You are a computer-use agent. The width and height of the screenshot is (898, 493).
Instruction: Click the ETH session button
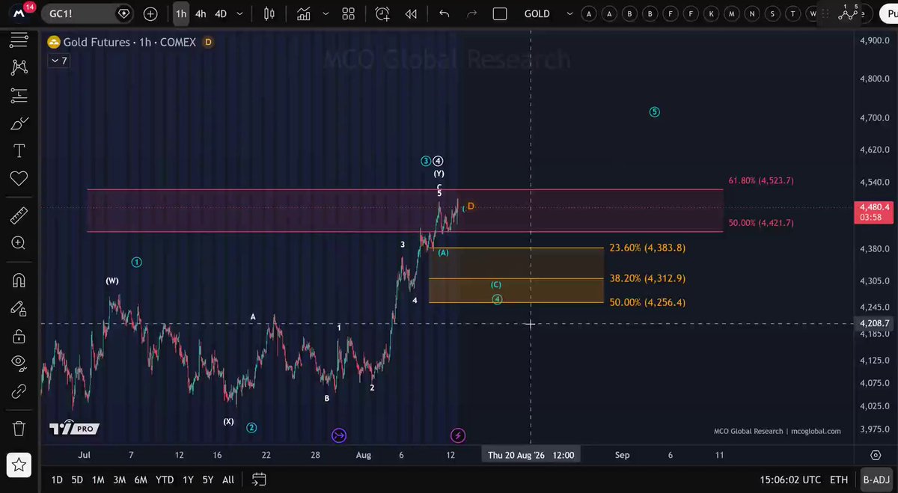[839, 480]
